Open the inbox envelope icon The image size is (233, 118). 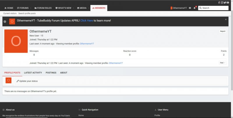coord(190,8)
